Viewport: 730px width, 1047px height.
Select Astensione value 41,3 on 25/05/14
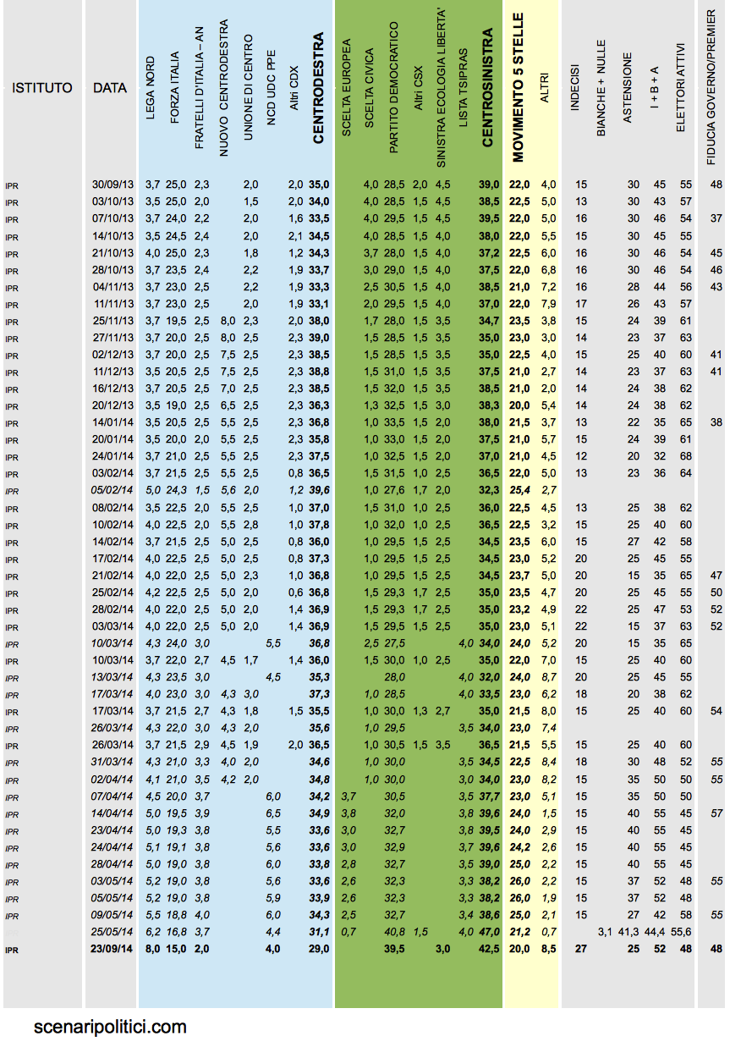tap(630, 933)
